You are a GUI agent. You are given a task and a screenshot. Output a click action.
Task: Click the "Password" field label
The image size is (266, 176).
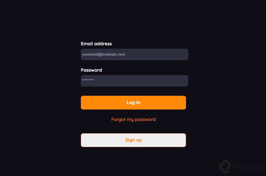pos(91,70)
